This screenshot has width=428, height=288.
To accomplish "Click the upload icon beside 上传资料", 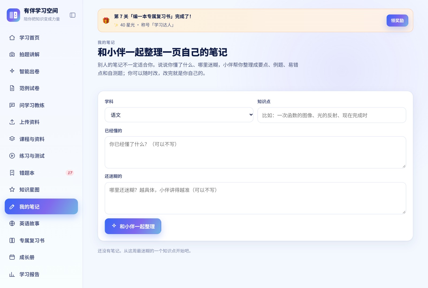I will pos(12,122).
